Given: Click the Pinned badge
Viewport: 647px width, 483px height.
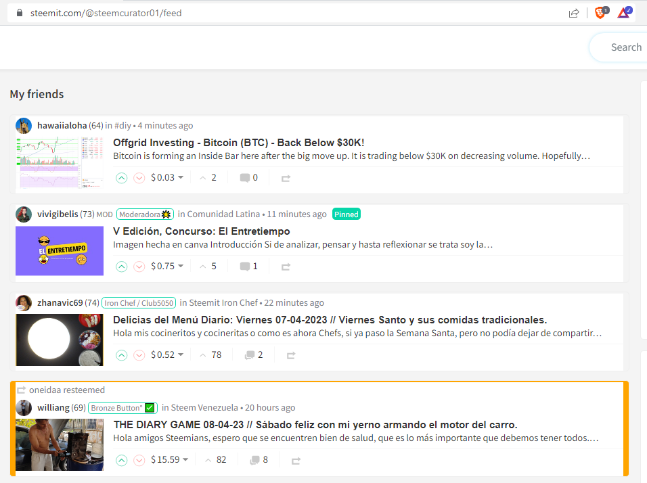Looking at the screenshot, I should [x=347, y=214].
